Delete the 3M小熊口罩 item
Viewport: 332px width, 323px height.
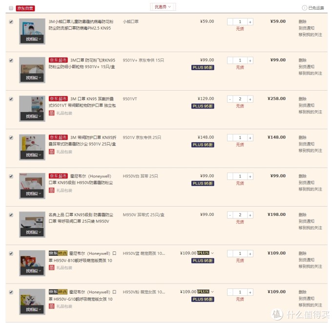pos(303,21)
